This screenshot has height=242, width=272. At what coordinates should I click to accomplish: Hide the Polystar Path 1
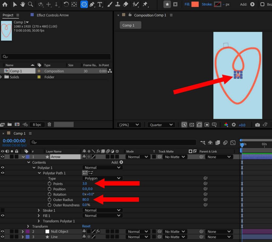click(2, 173)
